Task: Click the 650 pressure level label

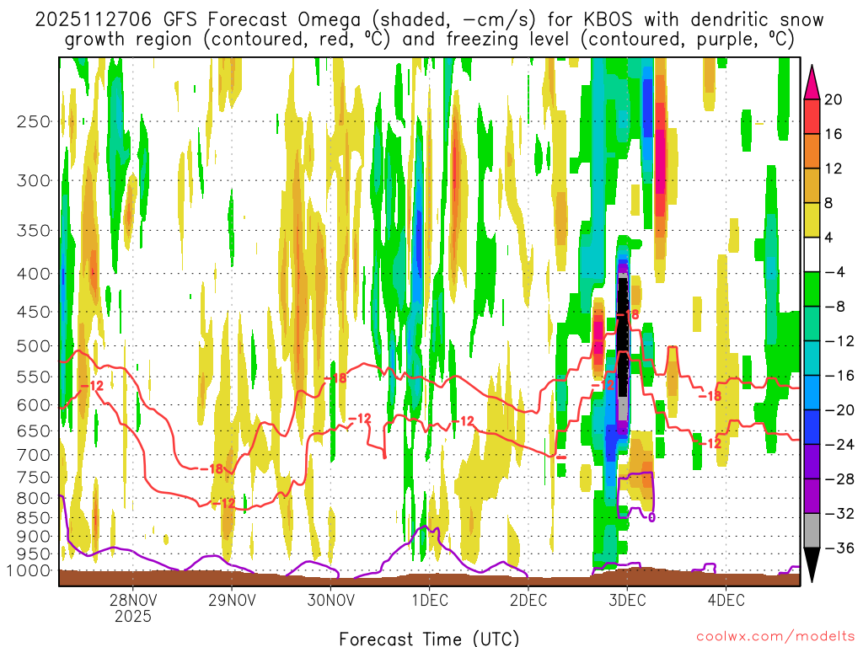Action: coord(34,431)
